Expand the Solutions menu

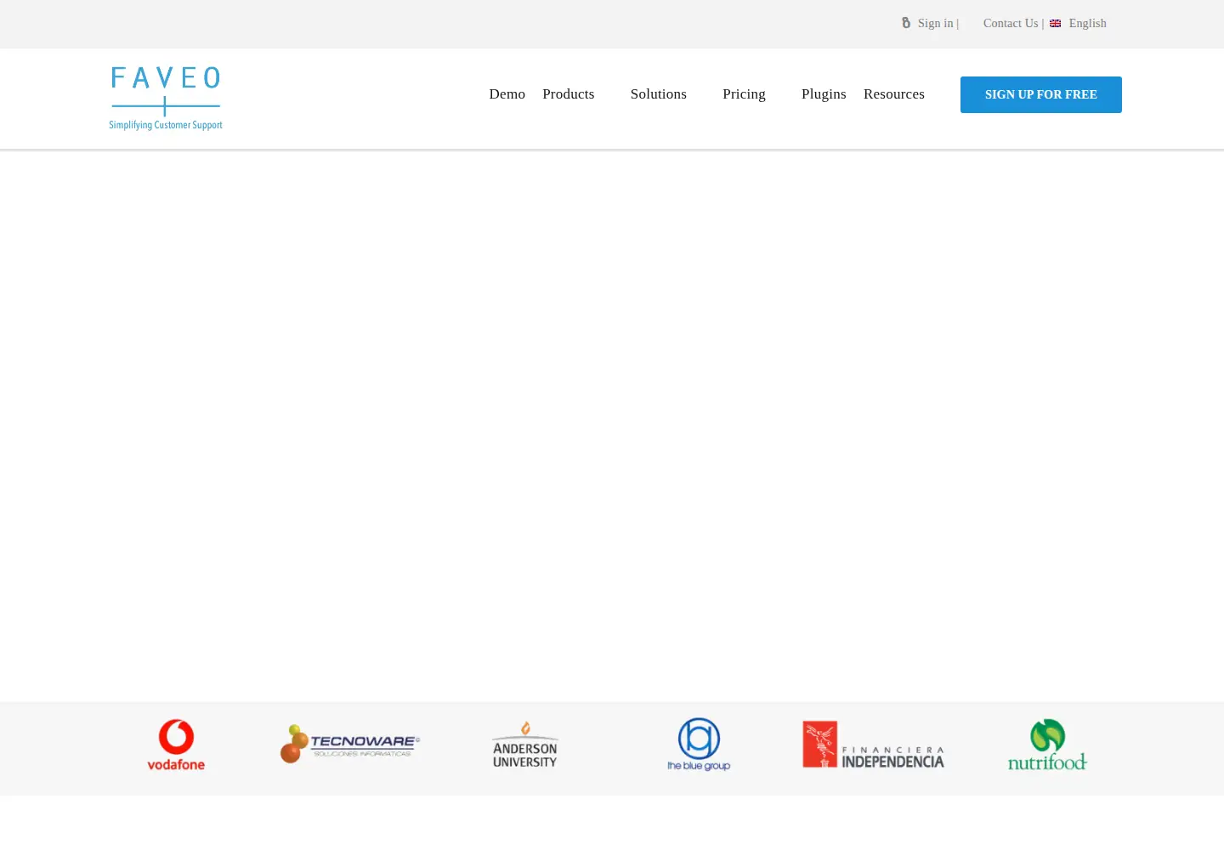click(659, 94)
